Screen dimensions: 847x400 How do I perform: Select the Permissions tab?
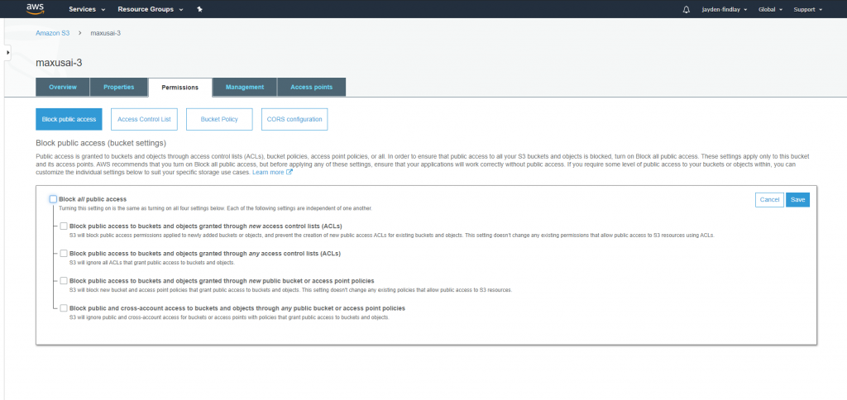179,88
